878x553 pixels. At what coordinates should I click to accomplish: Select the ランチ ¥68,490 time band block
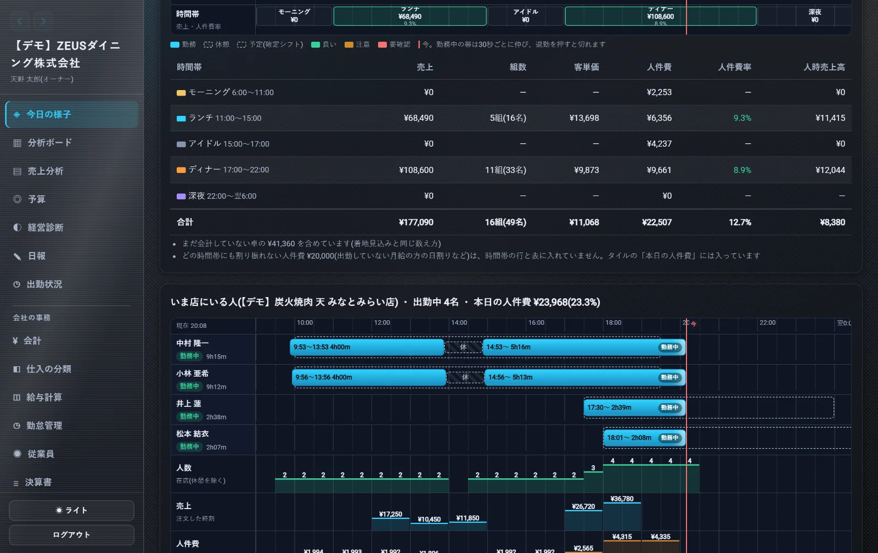(410, 16)
